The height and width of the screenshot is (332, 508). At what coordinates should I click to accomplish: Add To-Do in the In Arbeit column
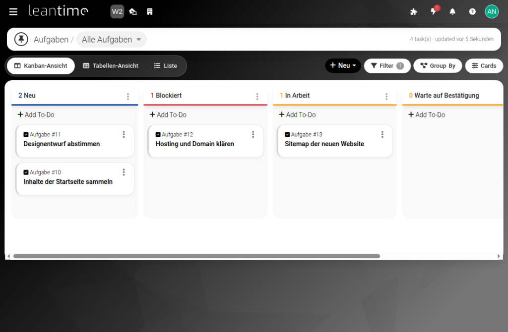coord(298,114)
